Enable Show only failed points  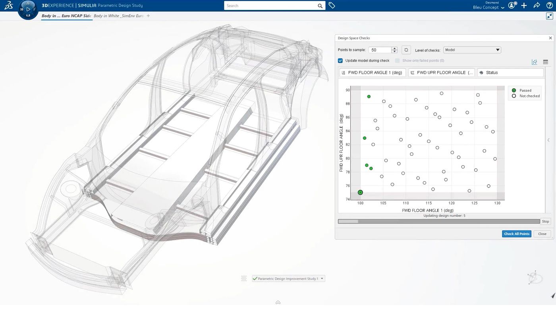pos(397,60)
